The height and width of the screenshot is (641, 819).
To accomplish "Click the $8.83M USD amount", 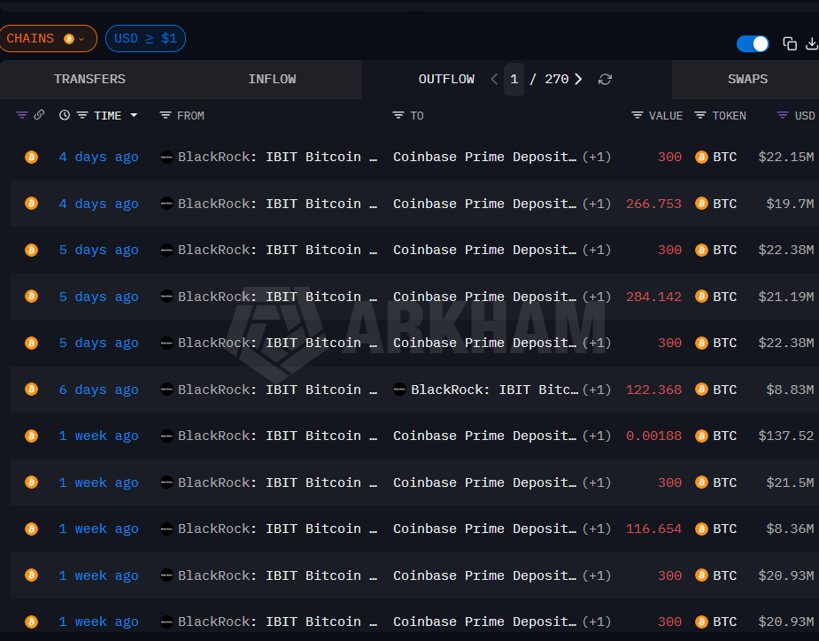I will point(790,390).
